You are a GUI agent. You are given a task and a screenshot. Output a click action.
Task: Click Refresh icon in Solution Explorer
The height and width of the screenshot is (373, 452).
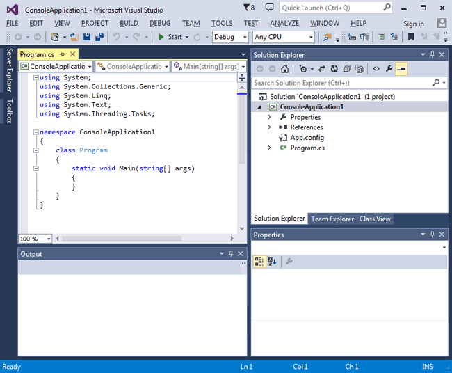pyautogui.click(x=334, y=69)
